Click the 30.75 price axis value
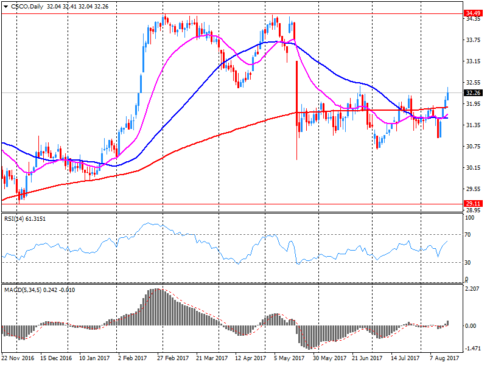487x365 pixels. (474, 146)
